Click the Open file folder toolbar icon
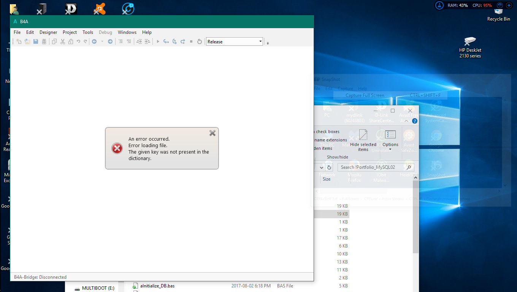Viewport: 517px width, 292px height. (27, 41)
